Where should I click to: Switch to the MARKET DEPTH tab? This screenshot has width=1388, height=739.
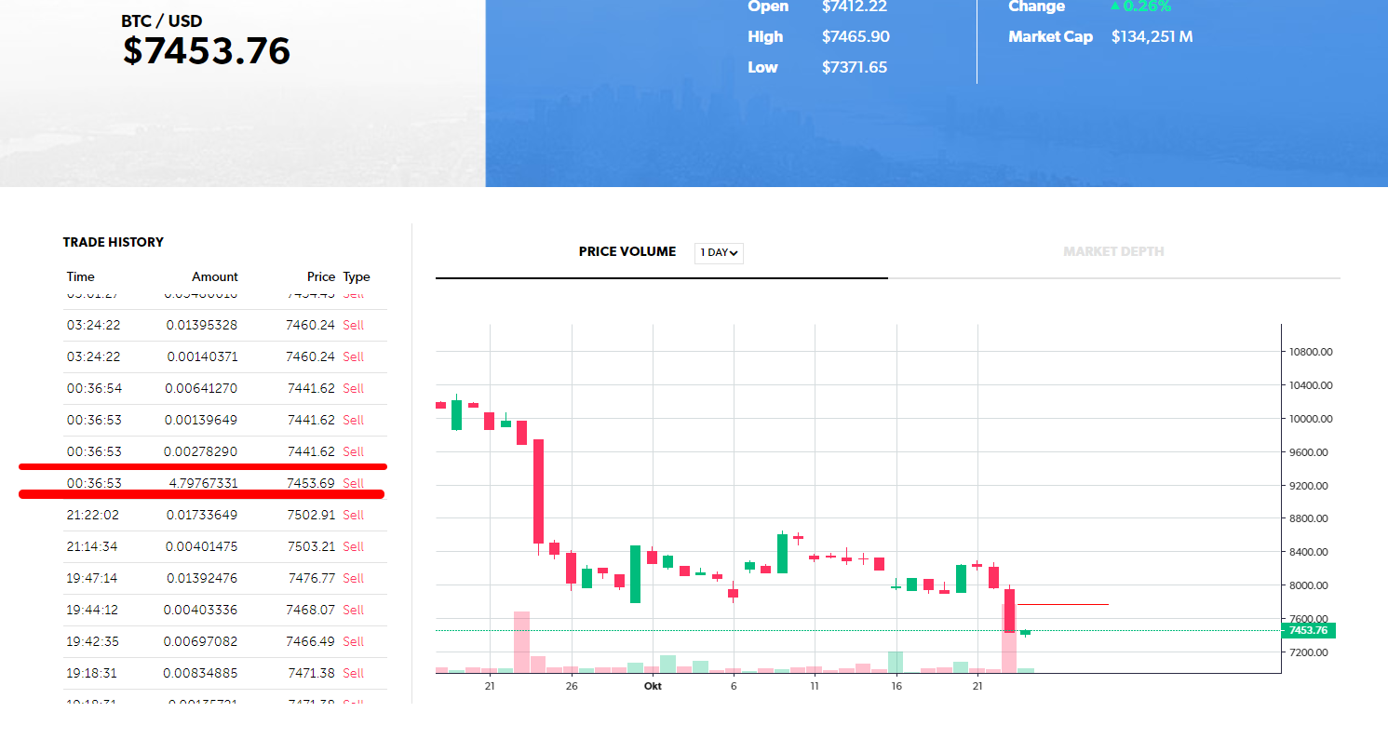coord(1113,251)
